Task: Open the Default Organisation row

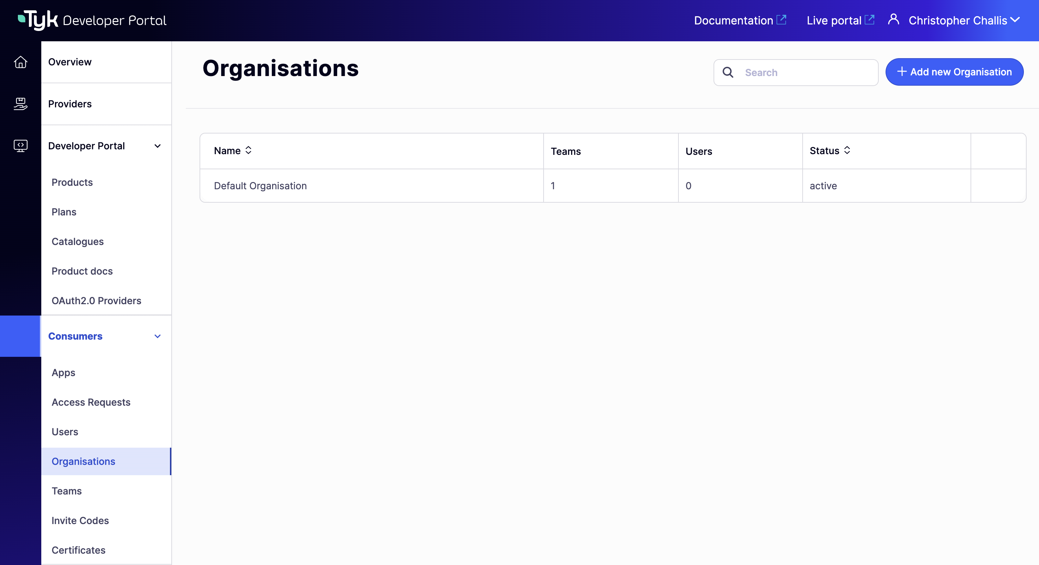Action: 613,186
